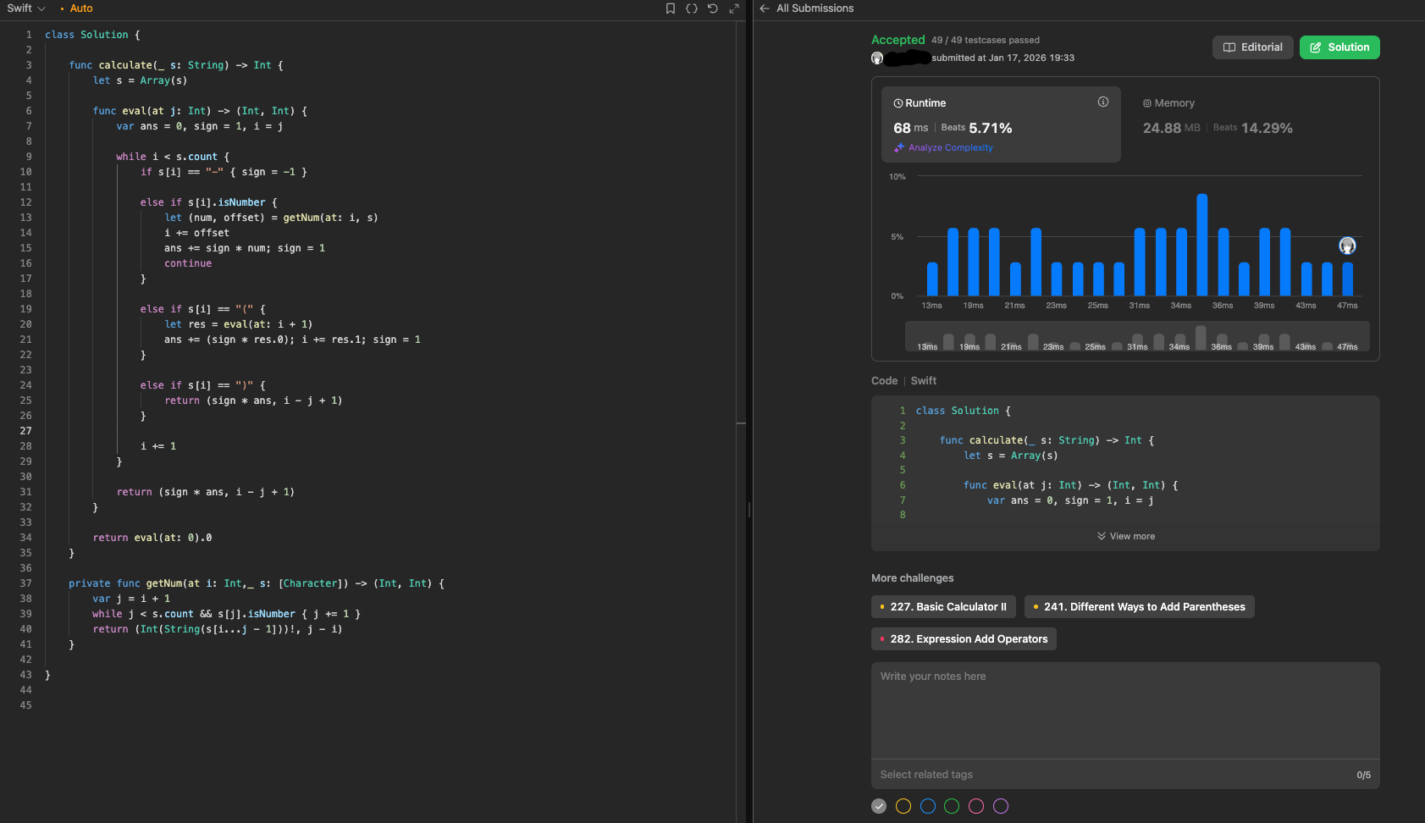
Task: Click the 'i += offset' line in editor
Action: [196, 233]
